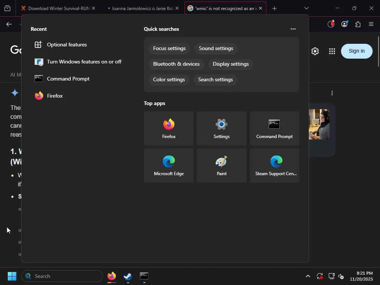380x285 pixels.
Task: Click the Google Sign in button
Action: click(x=357, y=51)
